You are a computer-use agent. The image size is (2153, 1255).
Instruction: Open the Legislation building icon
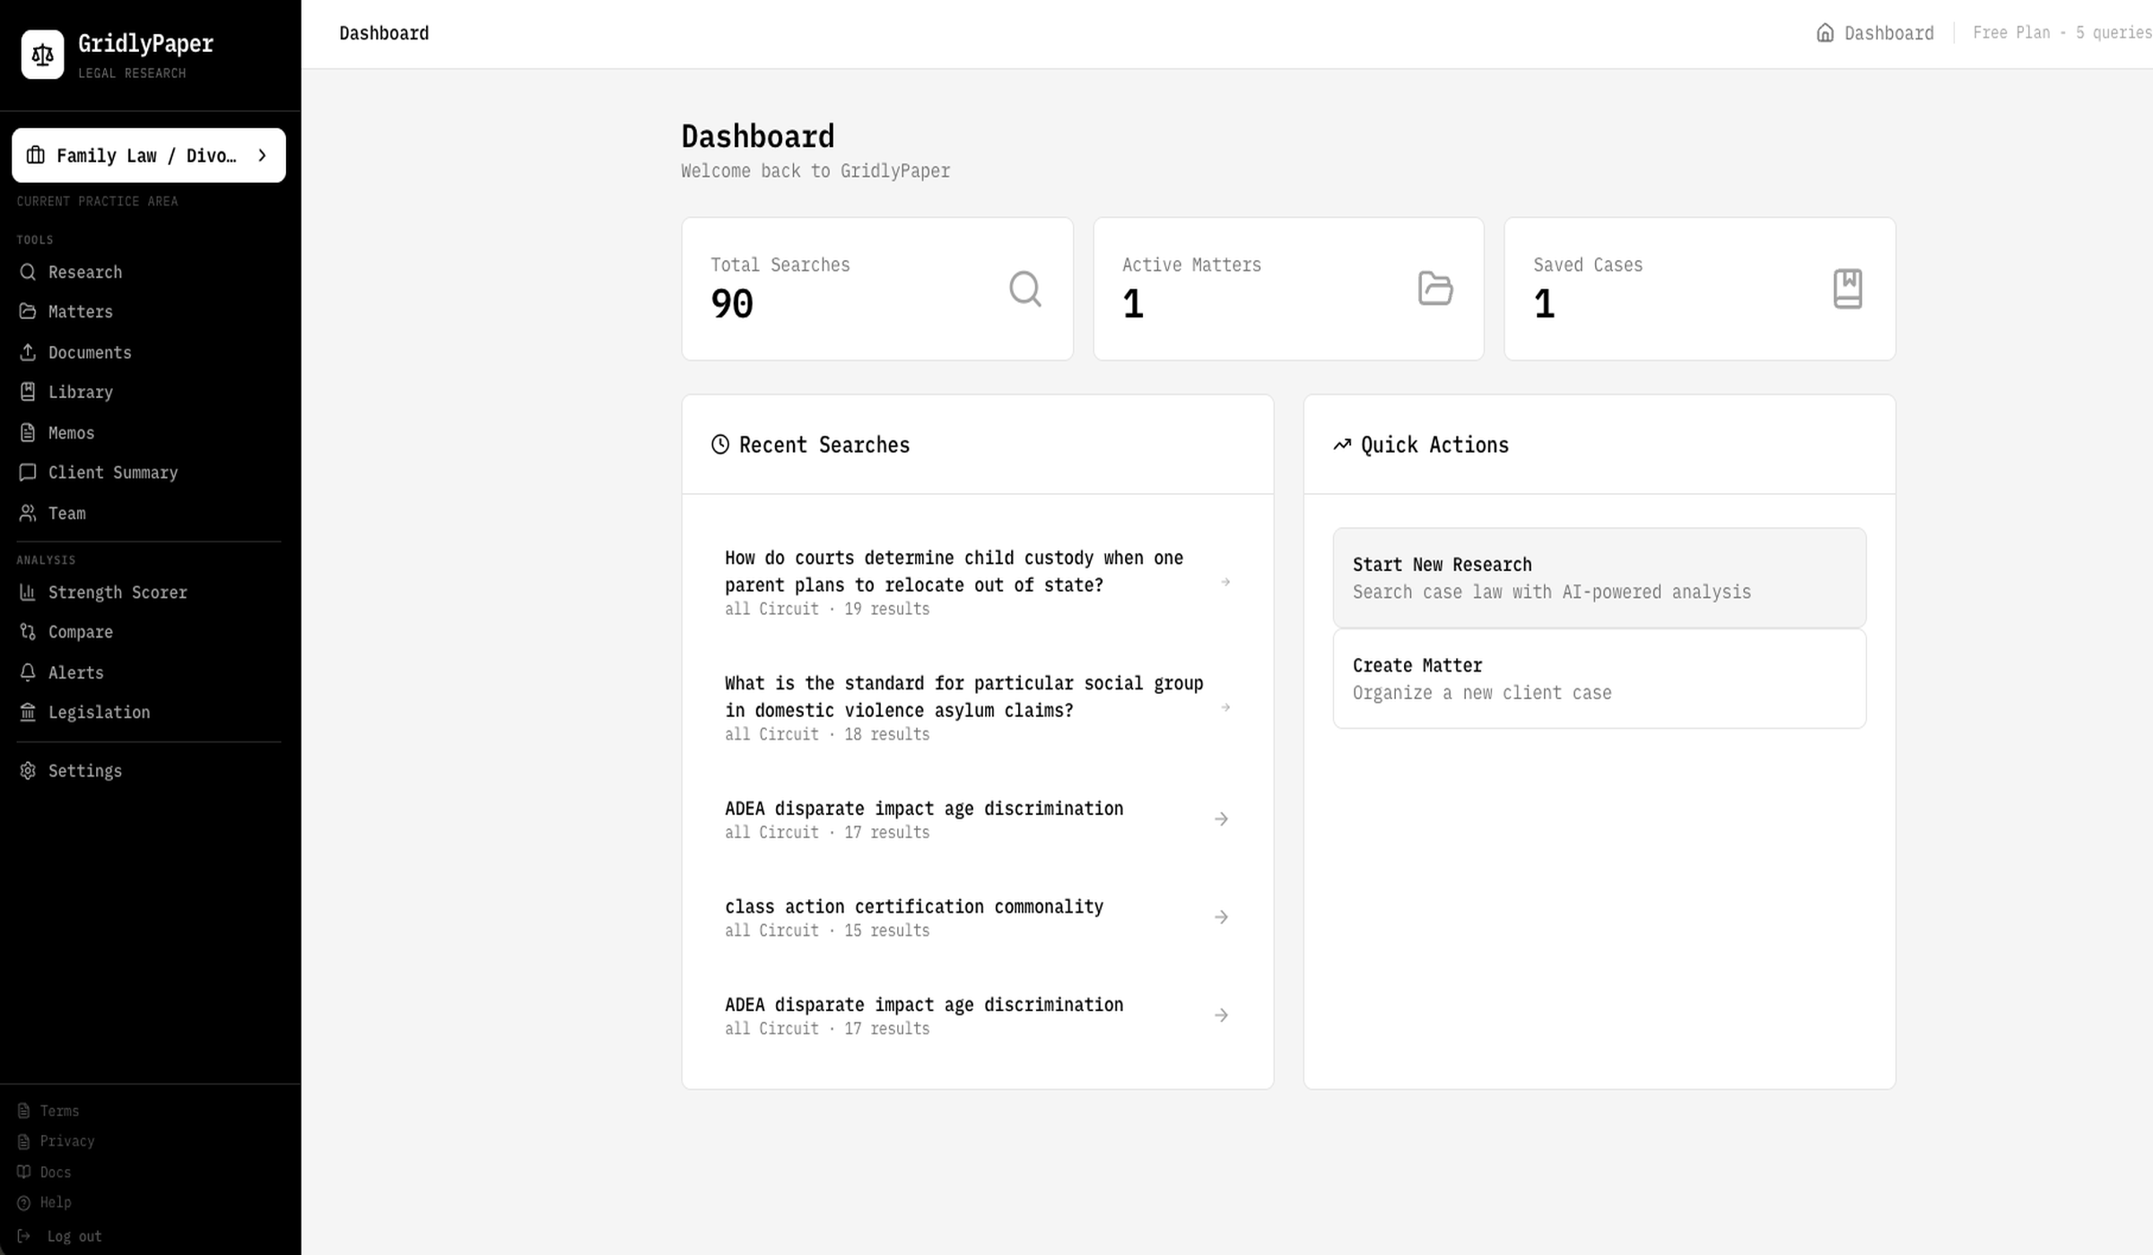tap(28, 712)
